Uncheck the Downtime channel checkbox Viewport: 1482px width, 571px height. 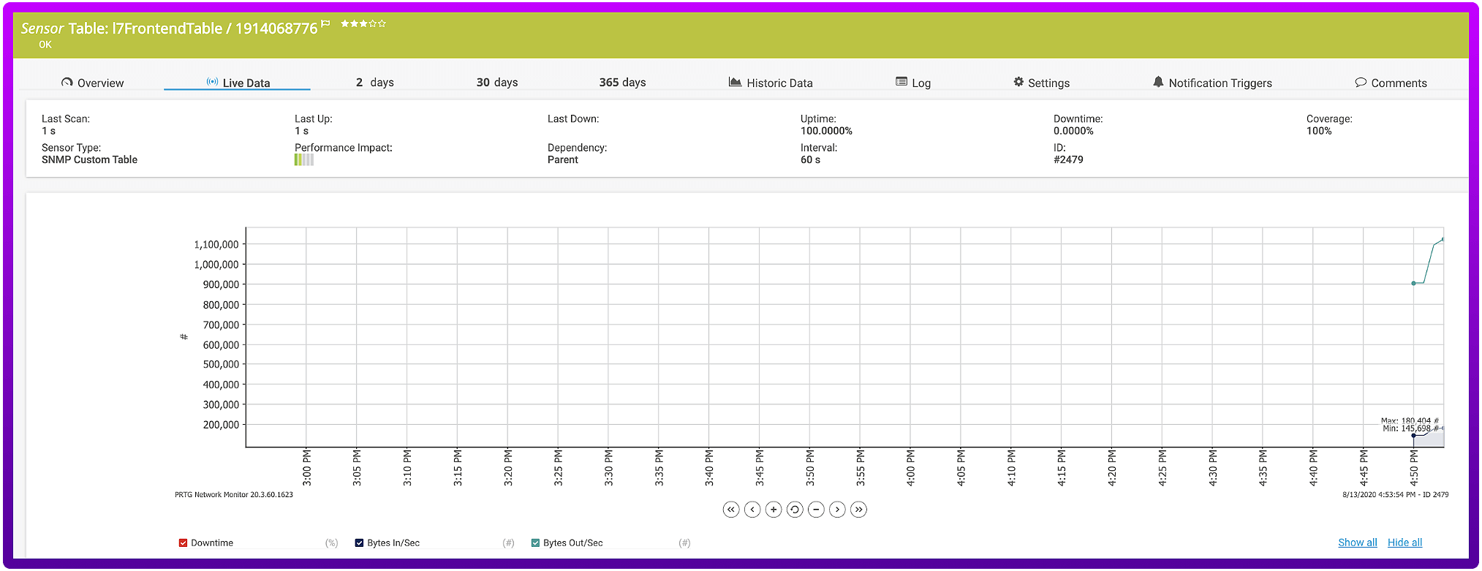coord(183,542)
